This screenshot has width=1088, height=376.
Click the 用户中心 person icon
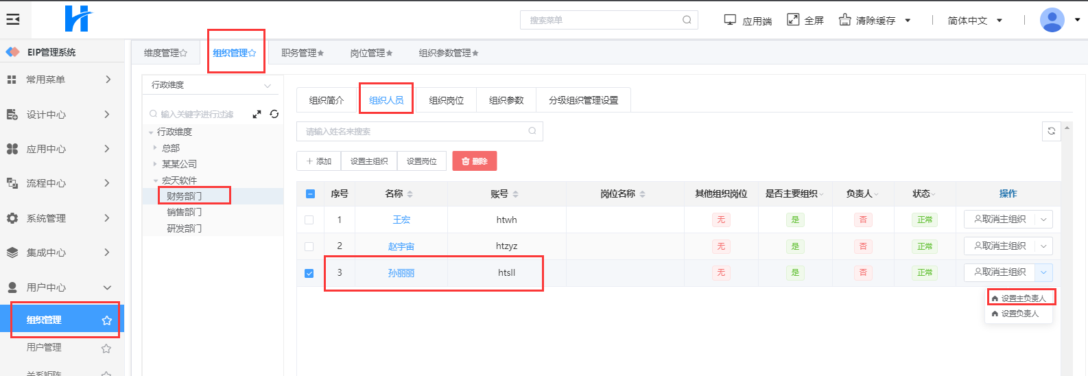point(12,287)
